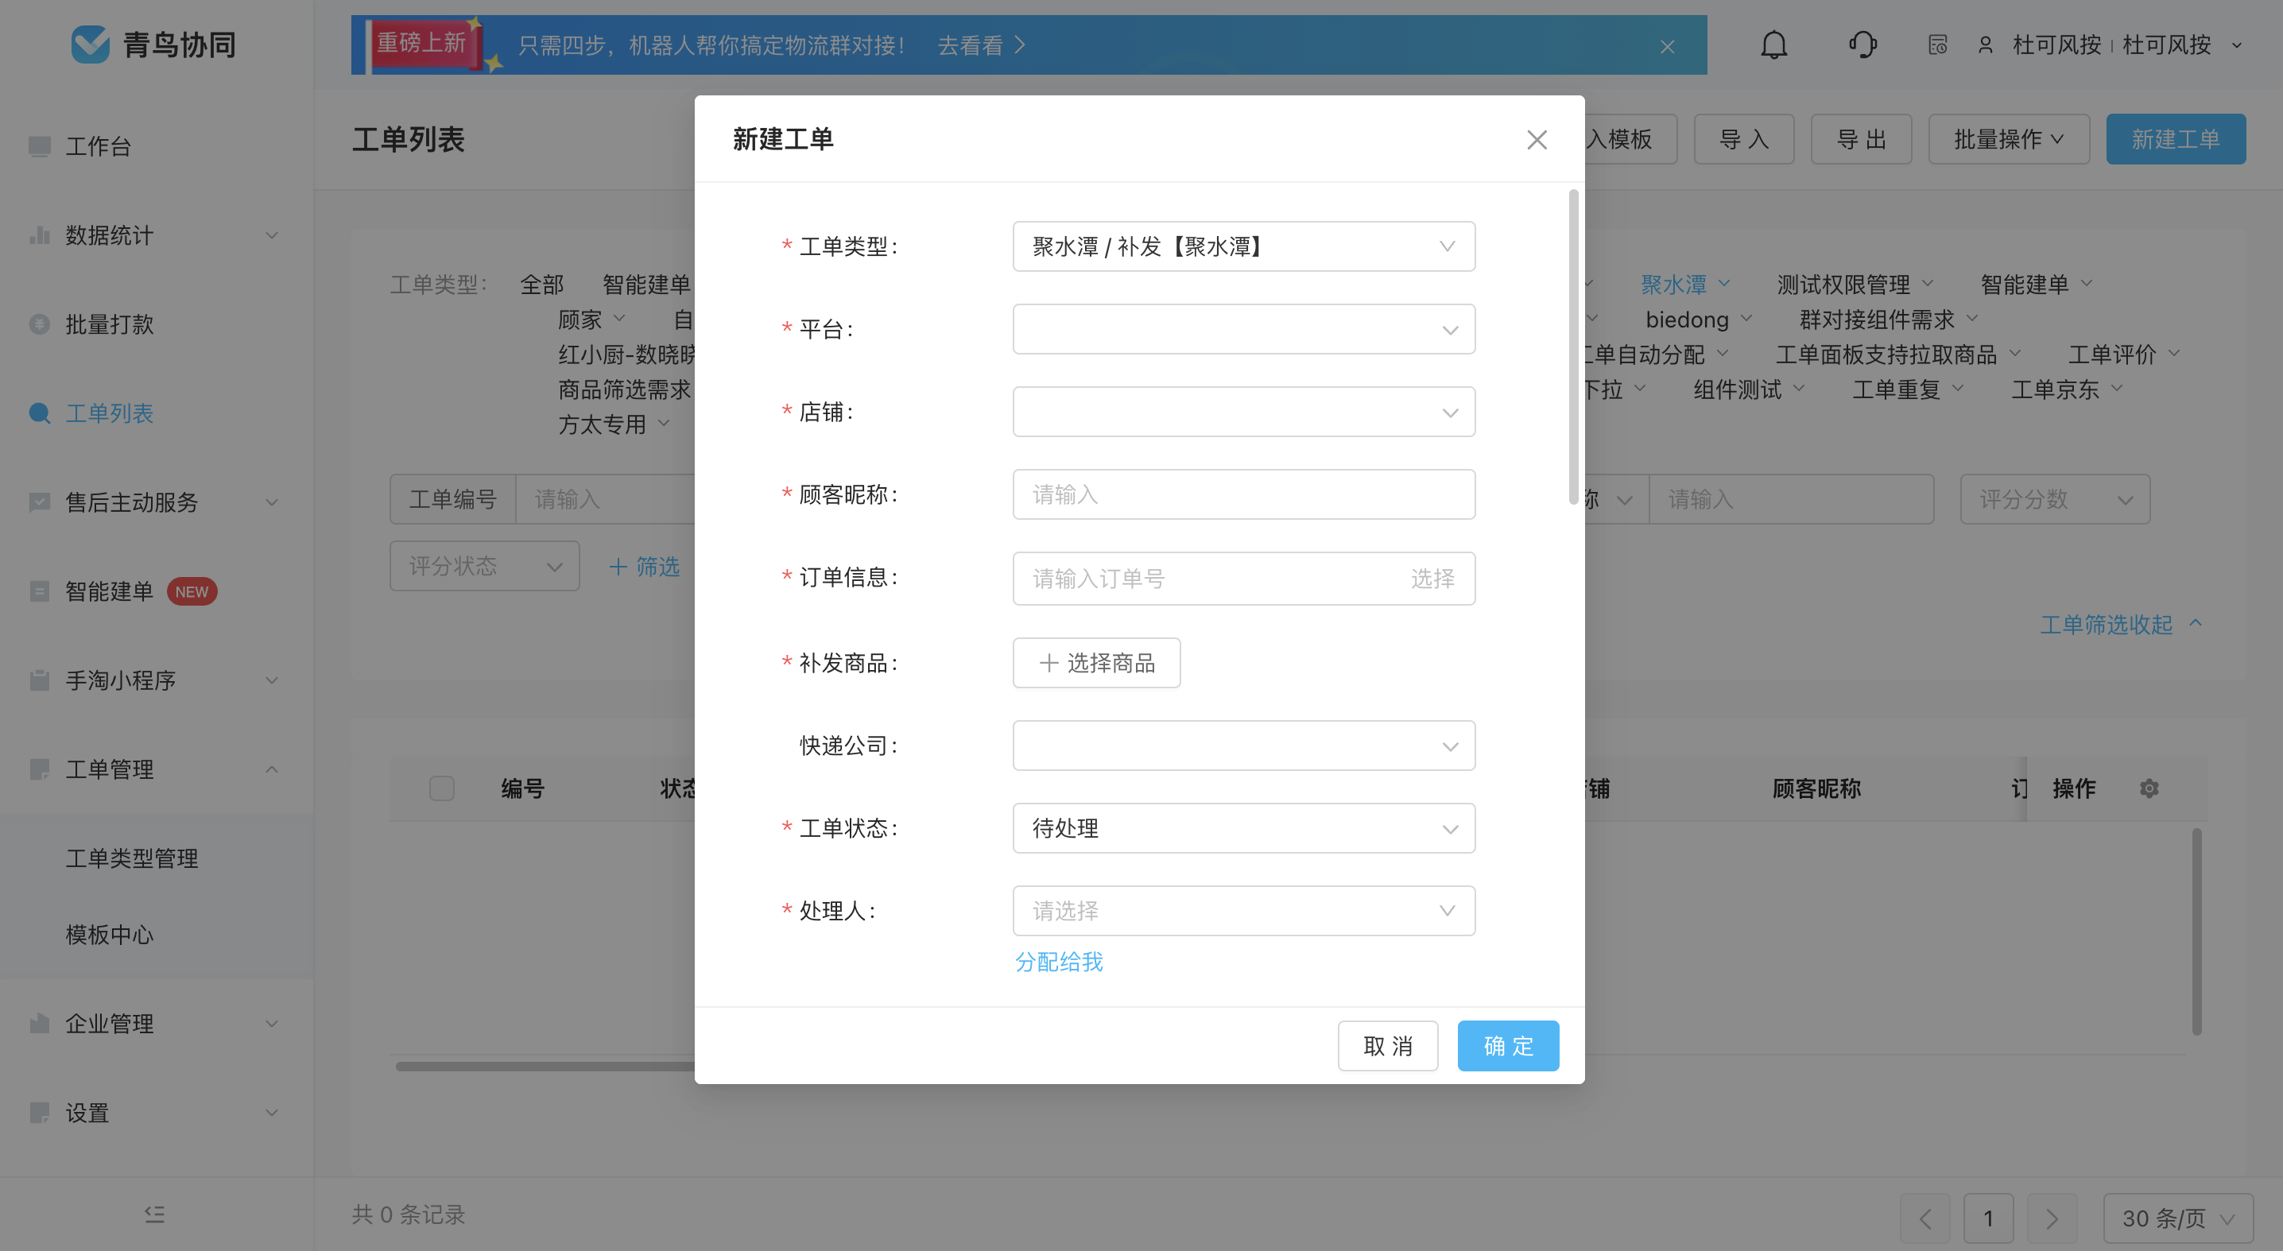Open the 店铺 dropdown
The image size is (2283, 1251).
click(1243, 412)
